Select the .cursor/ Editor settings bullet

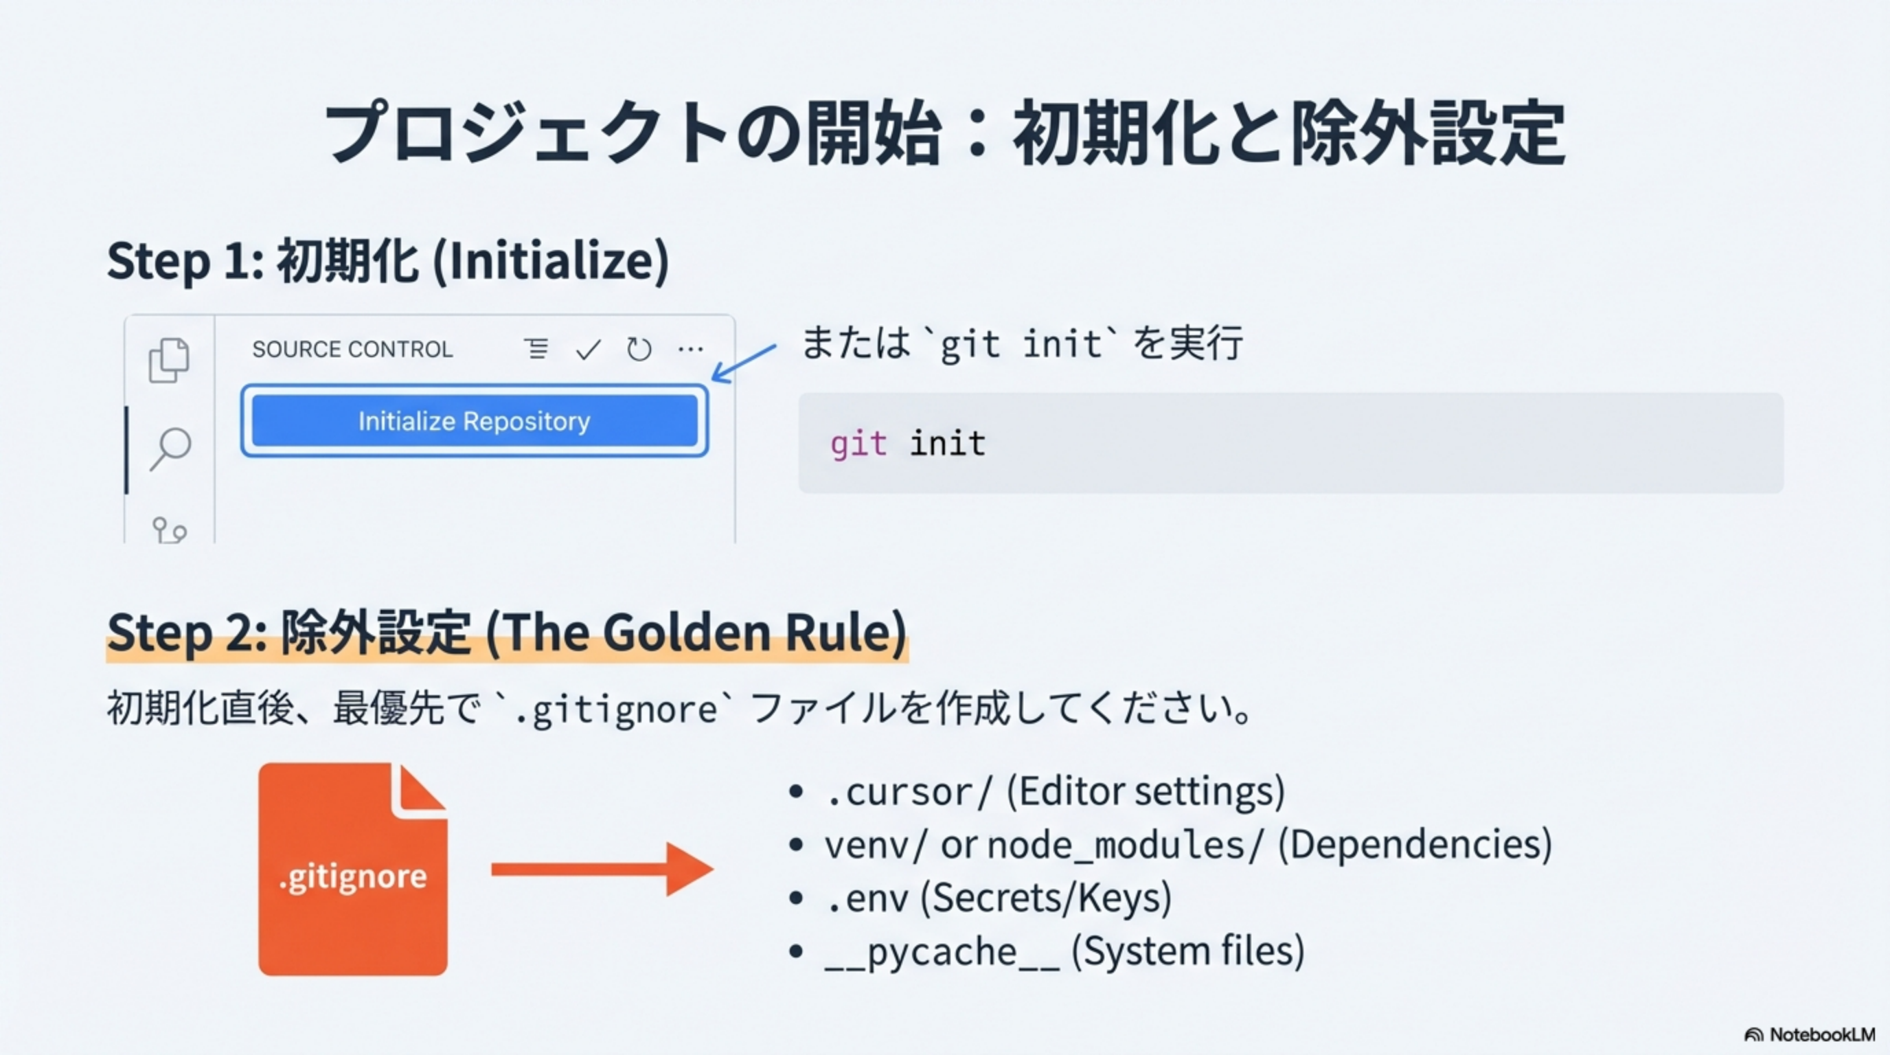1055,792
